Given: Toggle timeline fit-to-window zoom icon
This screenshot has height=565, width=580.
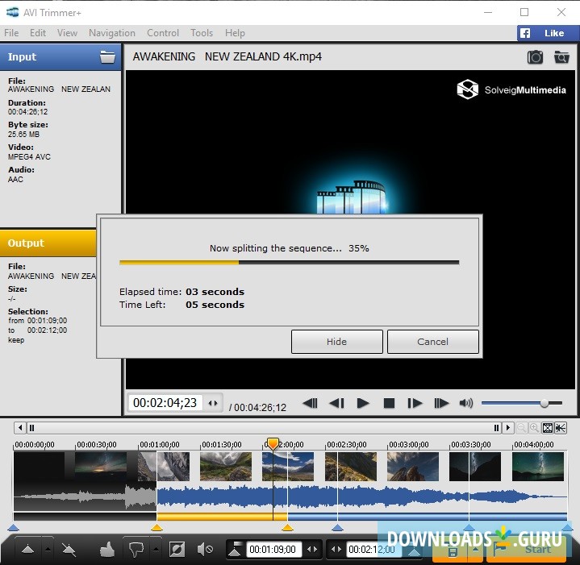Looking at the screenshot, I should click(547, 428).
